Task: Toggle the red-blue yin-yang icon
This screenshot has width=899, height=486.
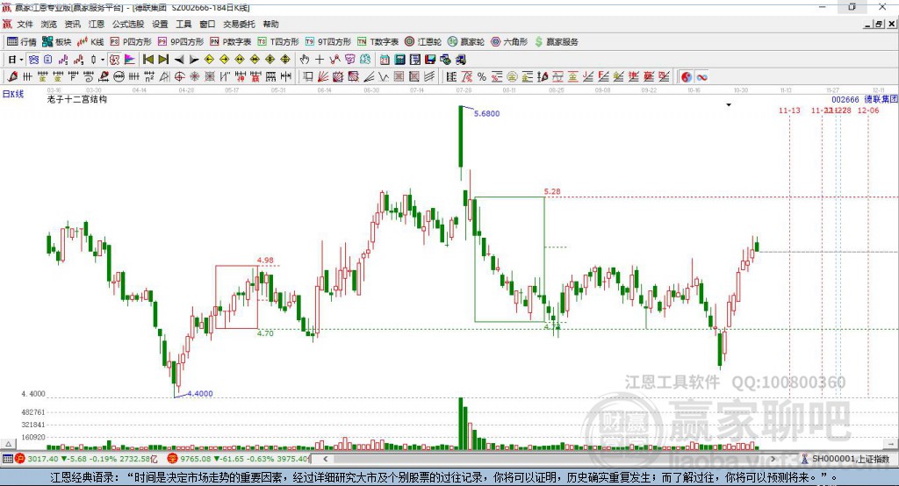Action: click(687, 77)
